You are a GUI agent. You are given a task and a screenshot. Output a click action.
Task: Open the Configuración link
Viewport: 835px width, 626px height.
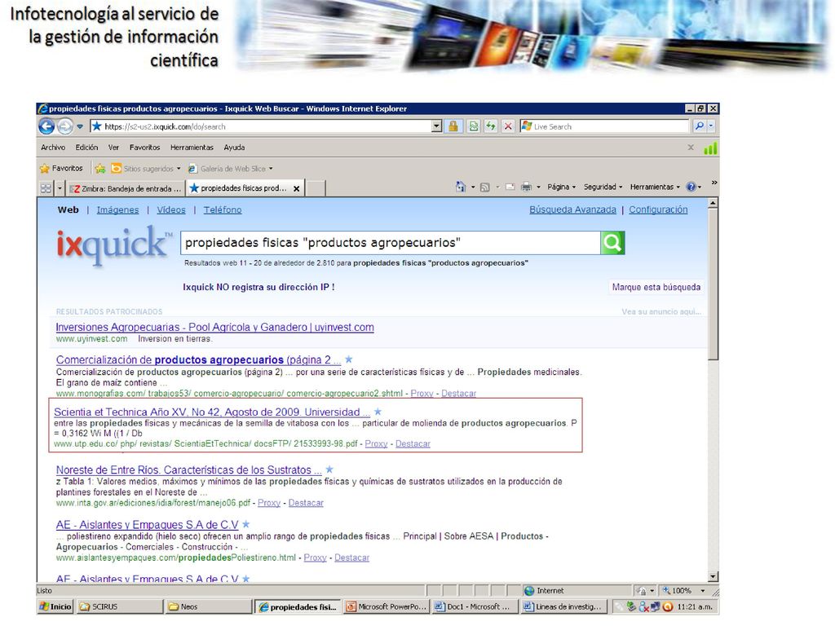(x=658, y=209)
